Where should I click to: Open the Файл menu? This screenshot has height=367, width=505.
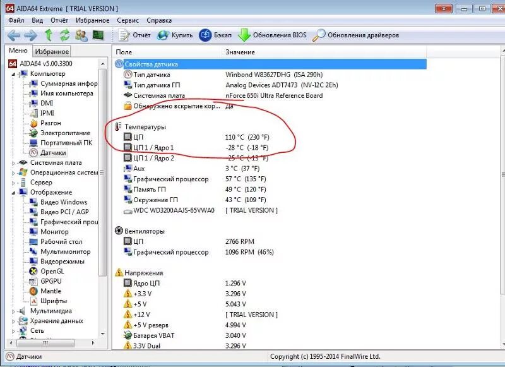[16, 20]
